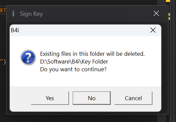Screen dimensions: 176x122
Task: Click the D:\Software\B4i\Key Folder path text
Action: tap(74, 62)
